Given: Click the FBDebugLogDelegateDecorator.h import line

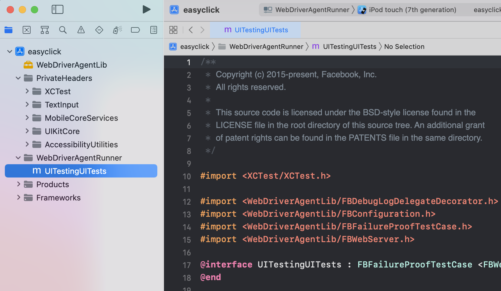Looking at the screenshot, I should coord(349,201).
